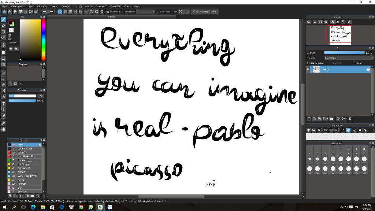Select the Hand pan tool
375x211 pixels.
(3, 129)
